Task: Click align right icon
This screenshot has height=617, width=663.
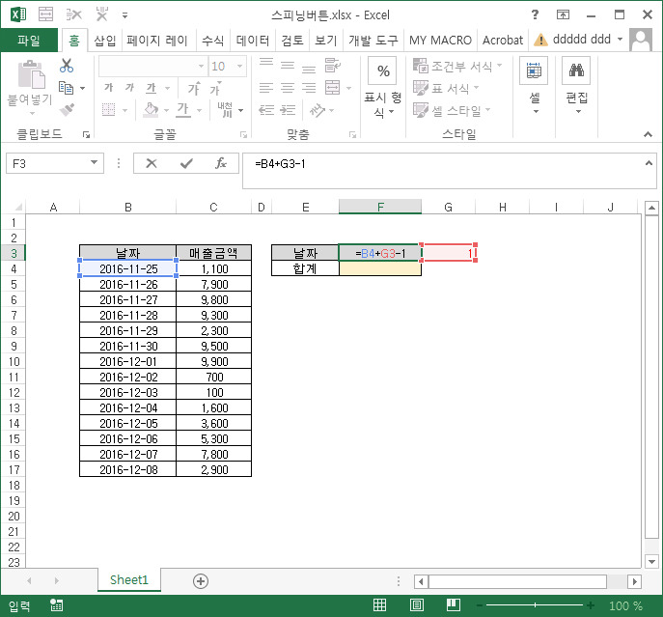Action: 309,88
